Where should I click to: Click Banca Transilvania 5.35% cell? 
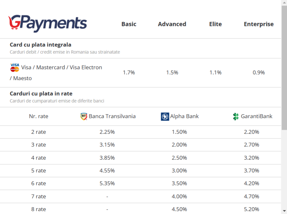point(107,183)
